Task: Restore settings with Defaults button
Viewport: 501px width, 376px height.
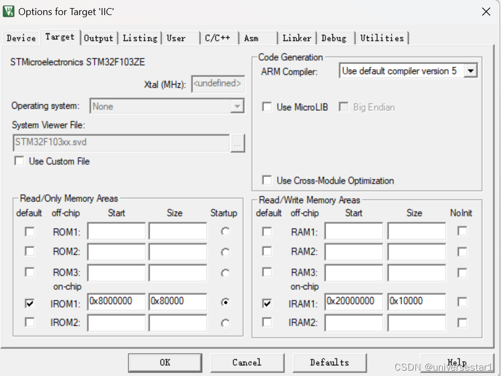Action: pos(329,363)
